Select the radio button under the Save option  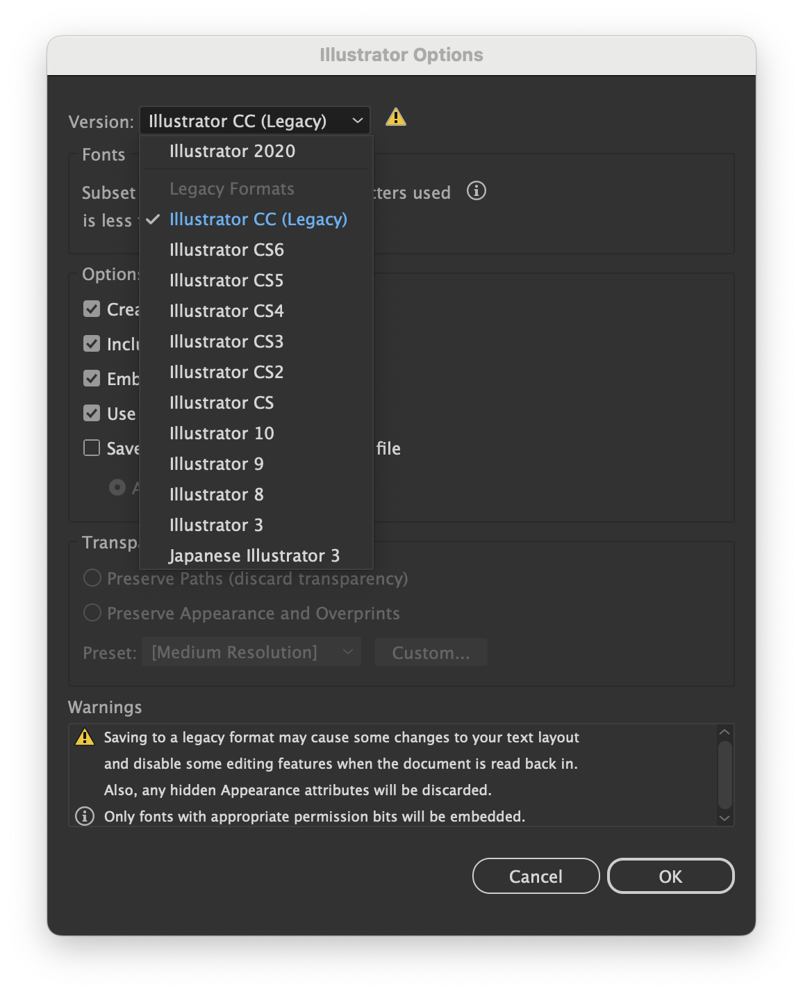[x=117, y=487]
